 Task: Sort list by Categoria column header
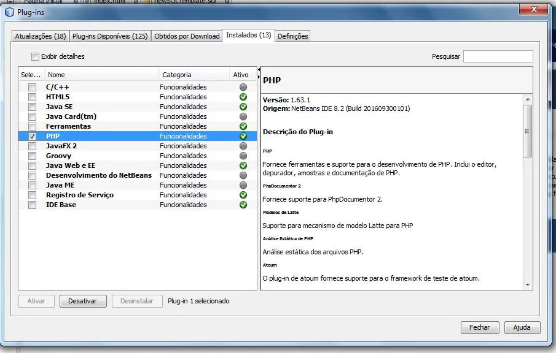point(194,75)
